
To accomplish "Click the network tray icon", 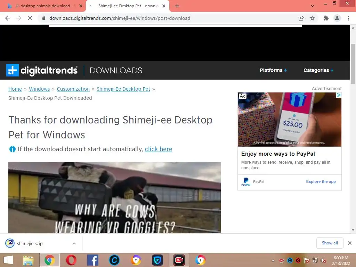I will click(x=315, y=260).
